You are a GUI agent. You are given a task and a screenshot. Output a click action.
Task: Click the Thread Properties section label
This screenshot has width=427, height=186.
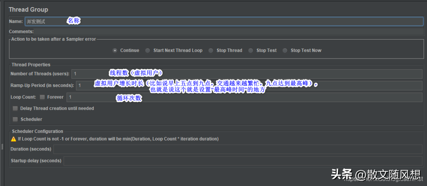tap(31, 65)
